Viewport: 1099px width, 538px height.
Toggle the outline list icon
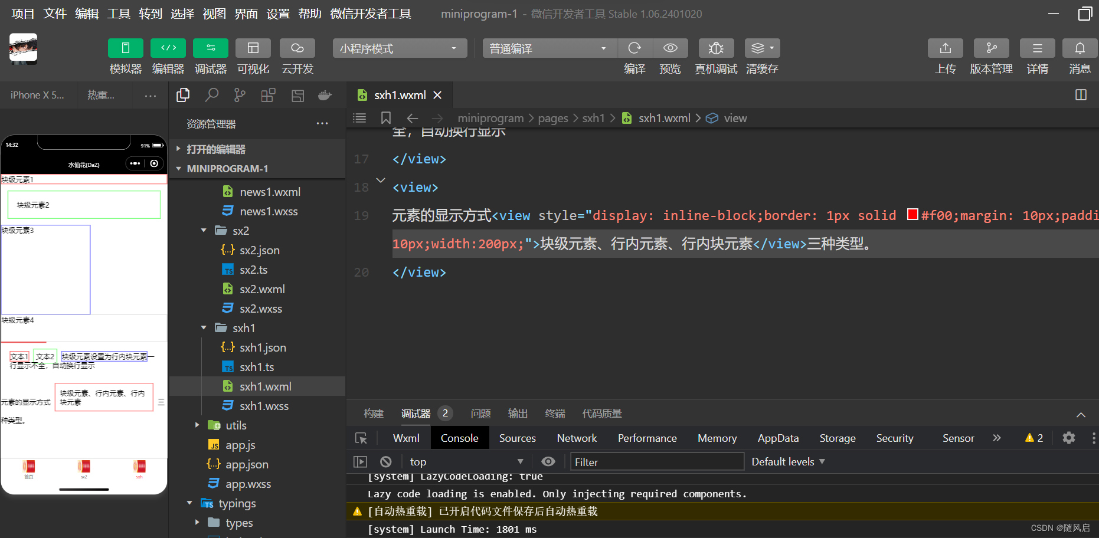tap(359, 118)
